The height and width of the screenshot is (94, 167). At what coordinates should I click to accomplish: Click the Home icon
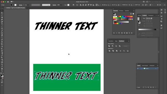[8, 2]
